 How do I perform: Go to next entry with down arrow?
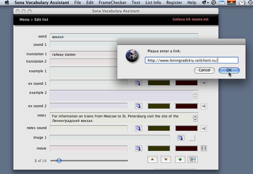point(166,160)
